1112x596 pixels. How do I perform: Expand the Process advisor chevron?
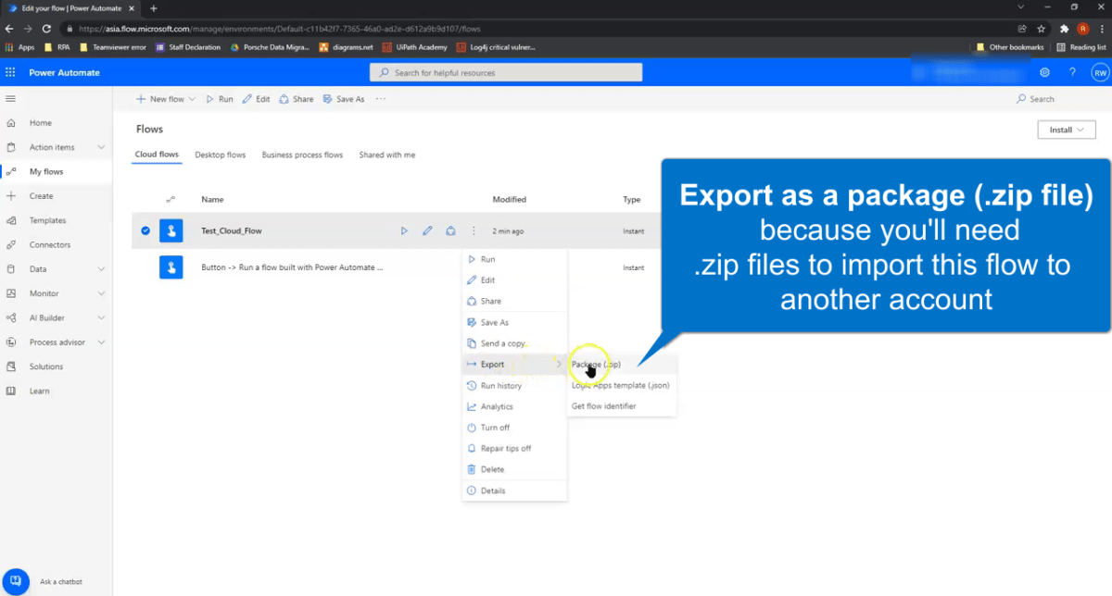coord(101,342)
